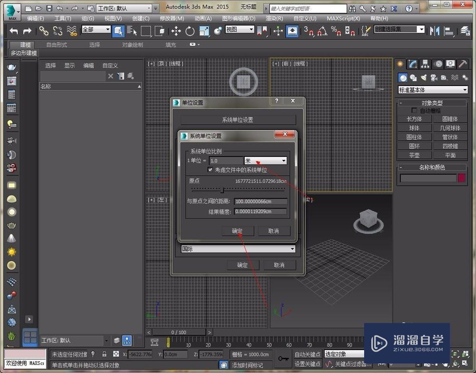
Task: Enable the 自动栅格 checkbox
Action: pyautogui.click(x=414, y=110)
